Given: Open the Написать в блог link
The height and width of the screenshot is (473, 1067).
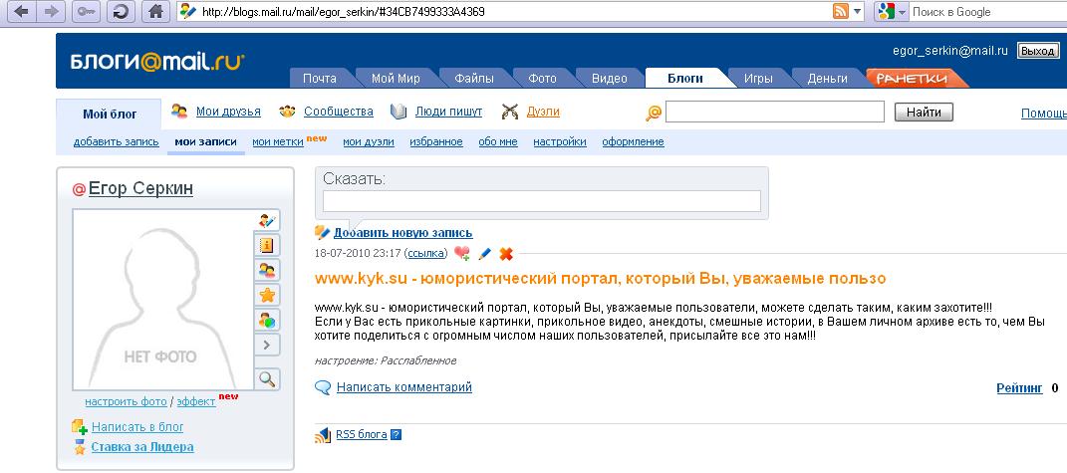Looking at the screenshot, I should pyautogui.click(x=137, y=427).
